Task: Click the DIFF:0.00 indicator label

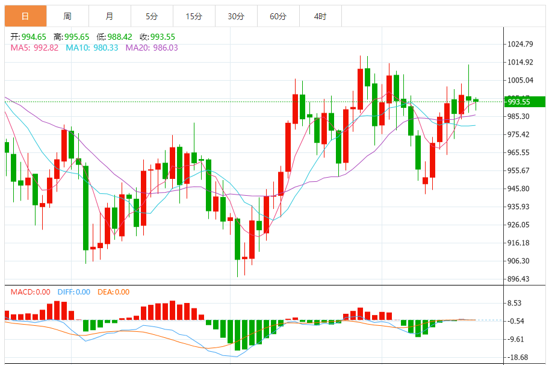Action: click(74, 292)
